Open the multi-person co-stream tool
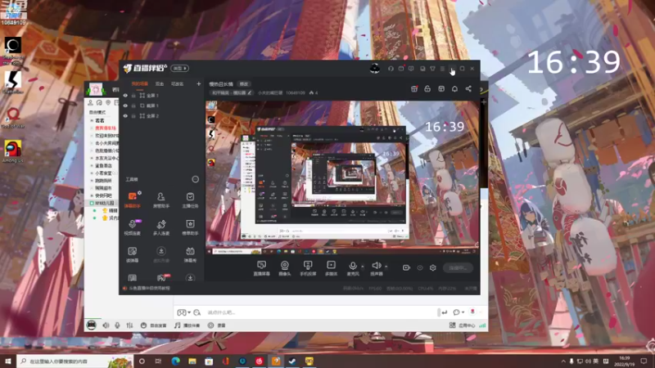Screen dimensions: 655x368 160,227
